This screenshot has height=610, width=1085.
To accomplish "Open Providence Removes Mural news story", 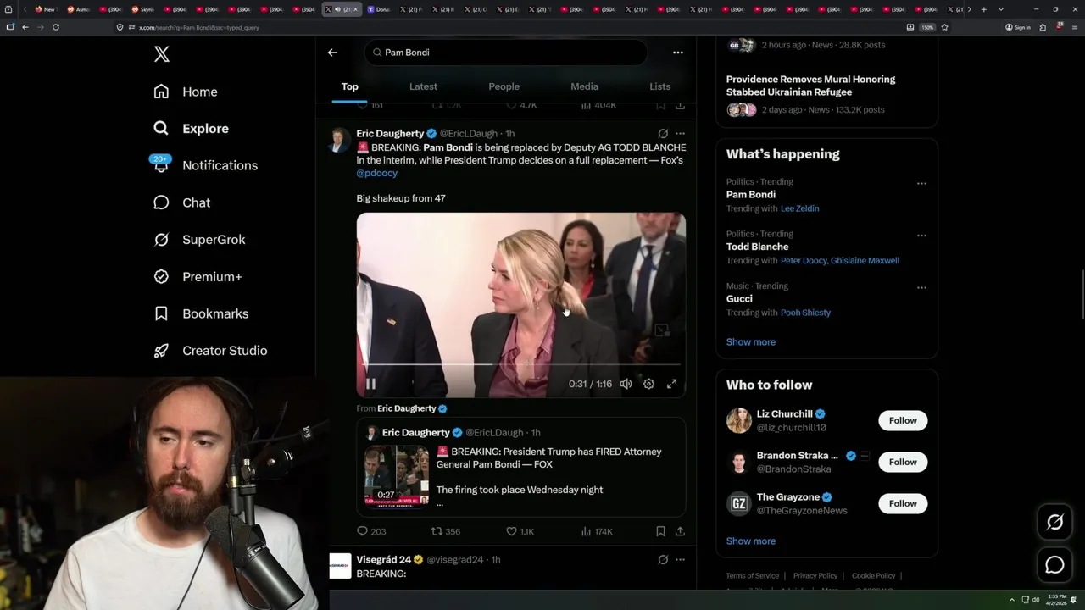I will click(810, 86).
